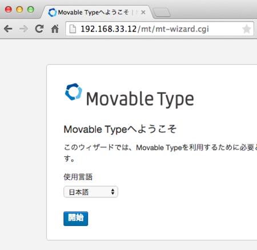Close the window with the red button
Image resolution: width=257 pixels, height=250 pixels.
pos(9,10)
